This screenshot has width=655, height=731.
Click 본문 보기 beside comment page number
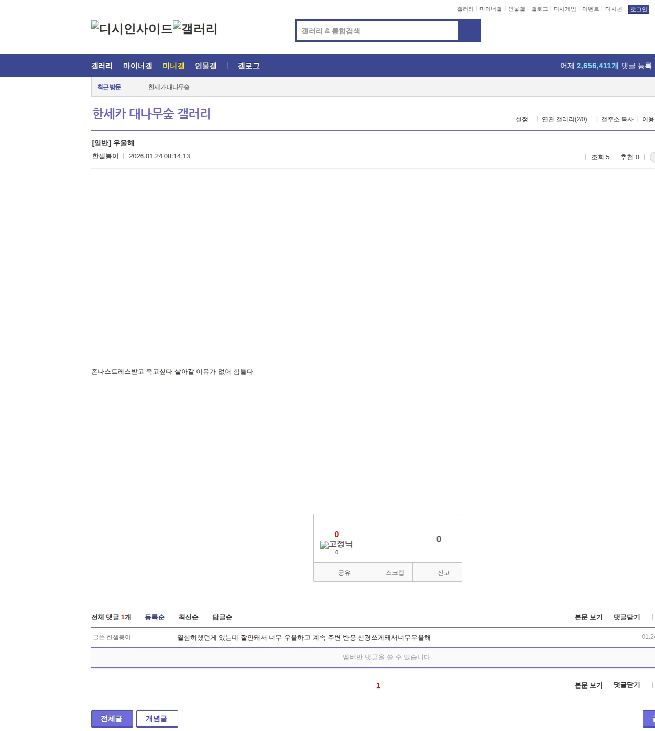(x=588, y=685)
